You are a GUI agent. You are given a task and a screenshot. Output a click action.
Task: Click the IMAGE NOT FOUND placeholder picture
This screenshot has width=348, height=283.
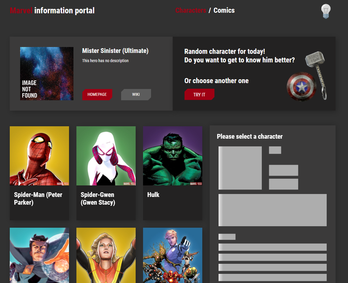coord(46,73)
